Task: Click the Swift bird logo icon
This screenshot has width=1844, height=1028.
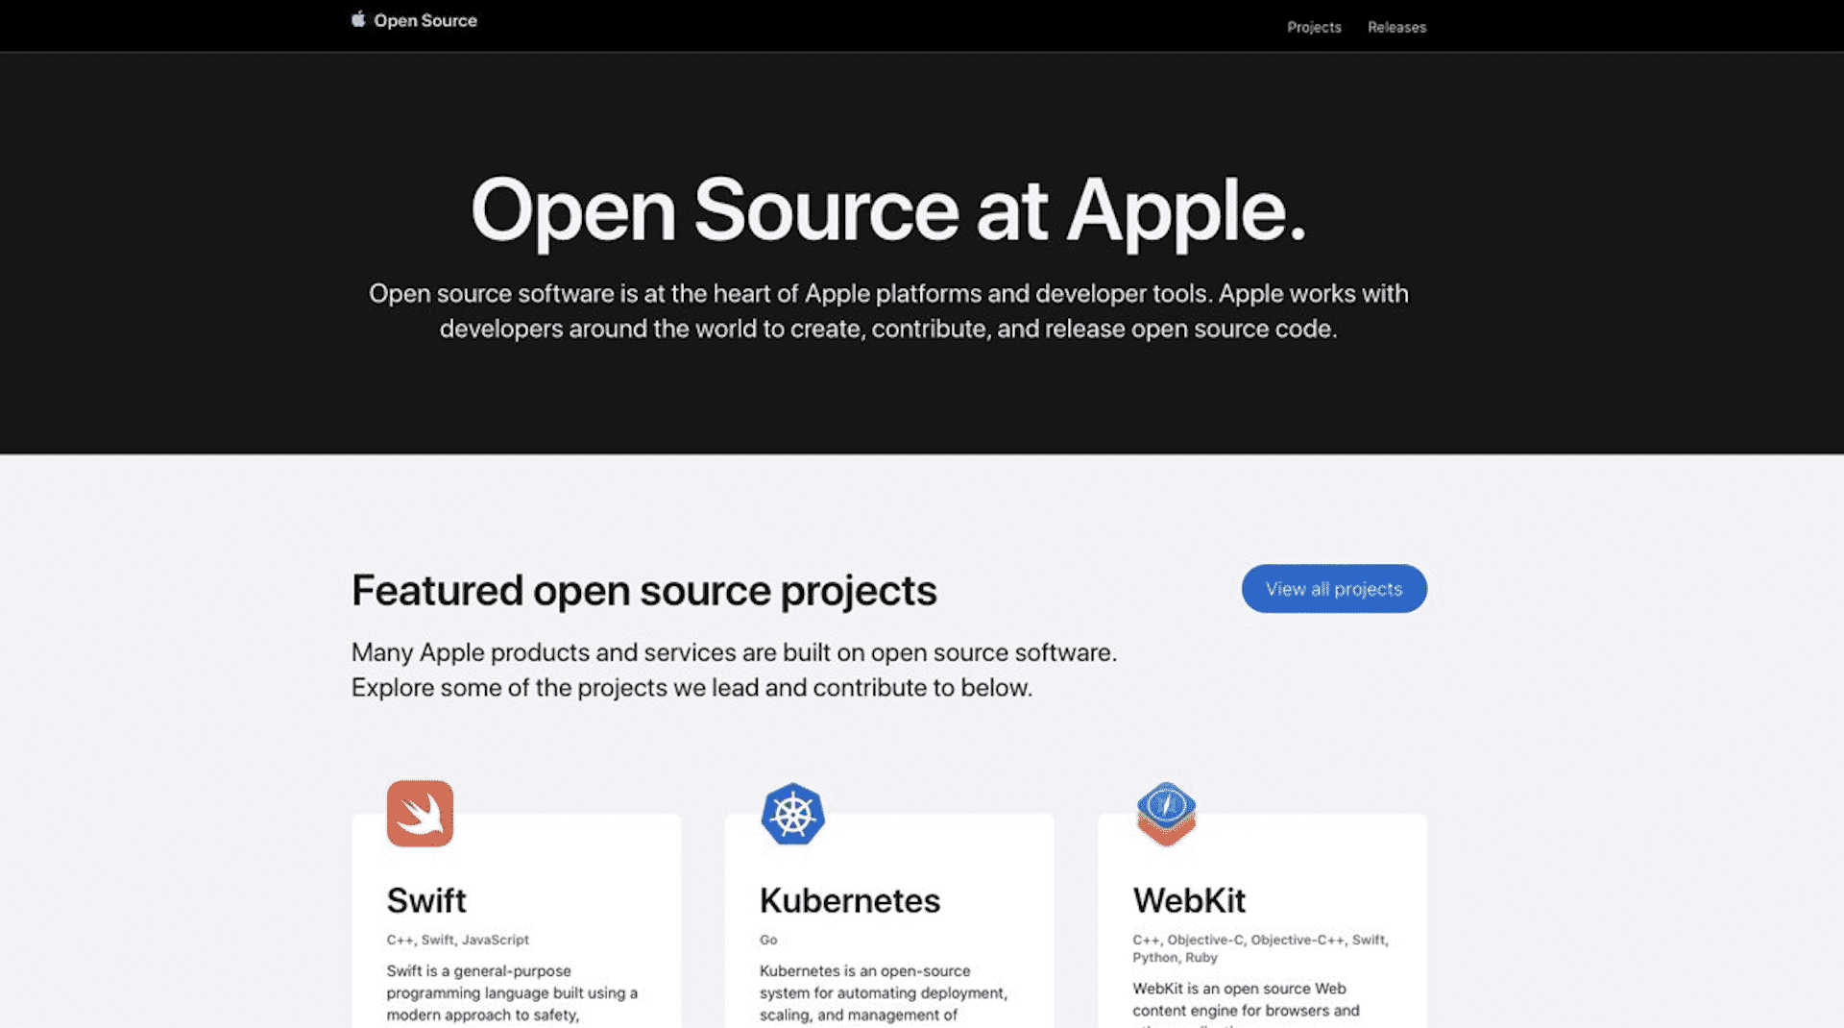Action: [420, 814]
